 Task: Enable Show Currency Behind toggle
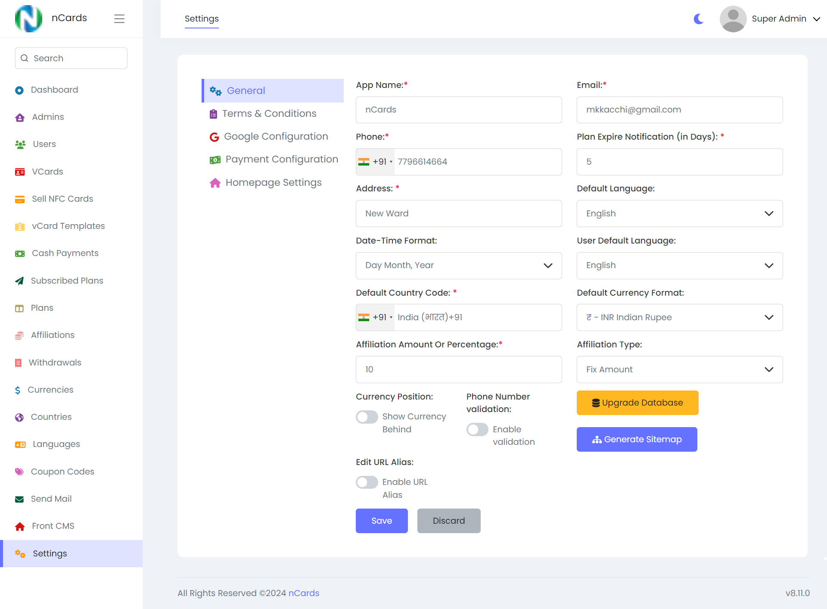coord(367,417)
